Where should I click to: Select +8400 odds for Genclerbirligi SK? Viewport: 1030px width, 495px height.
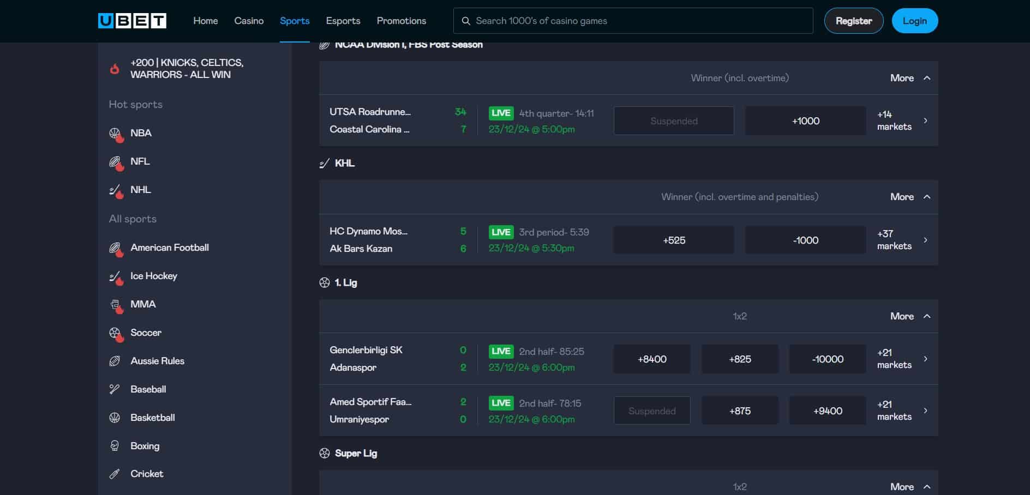point(652,359)
